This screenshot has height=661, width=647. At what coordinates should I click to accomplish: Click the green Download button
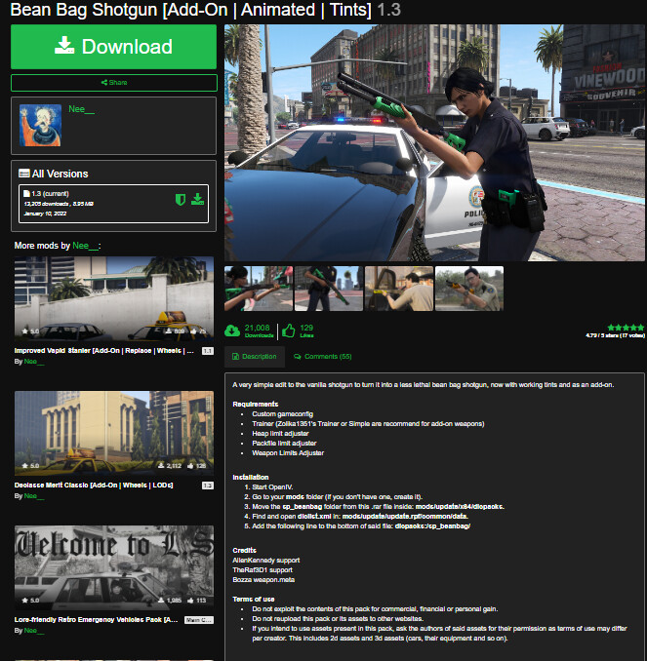(113, 47)
